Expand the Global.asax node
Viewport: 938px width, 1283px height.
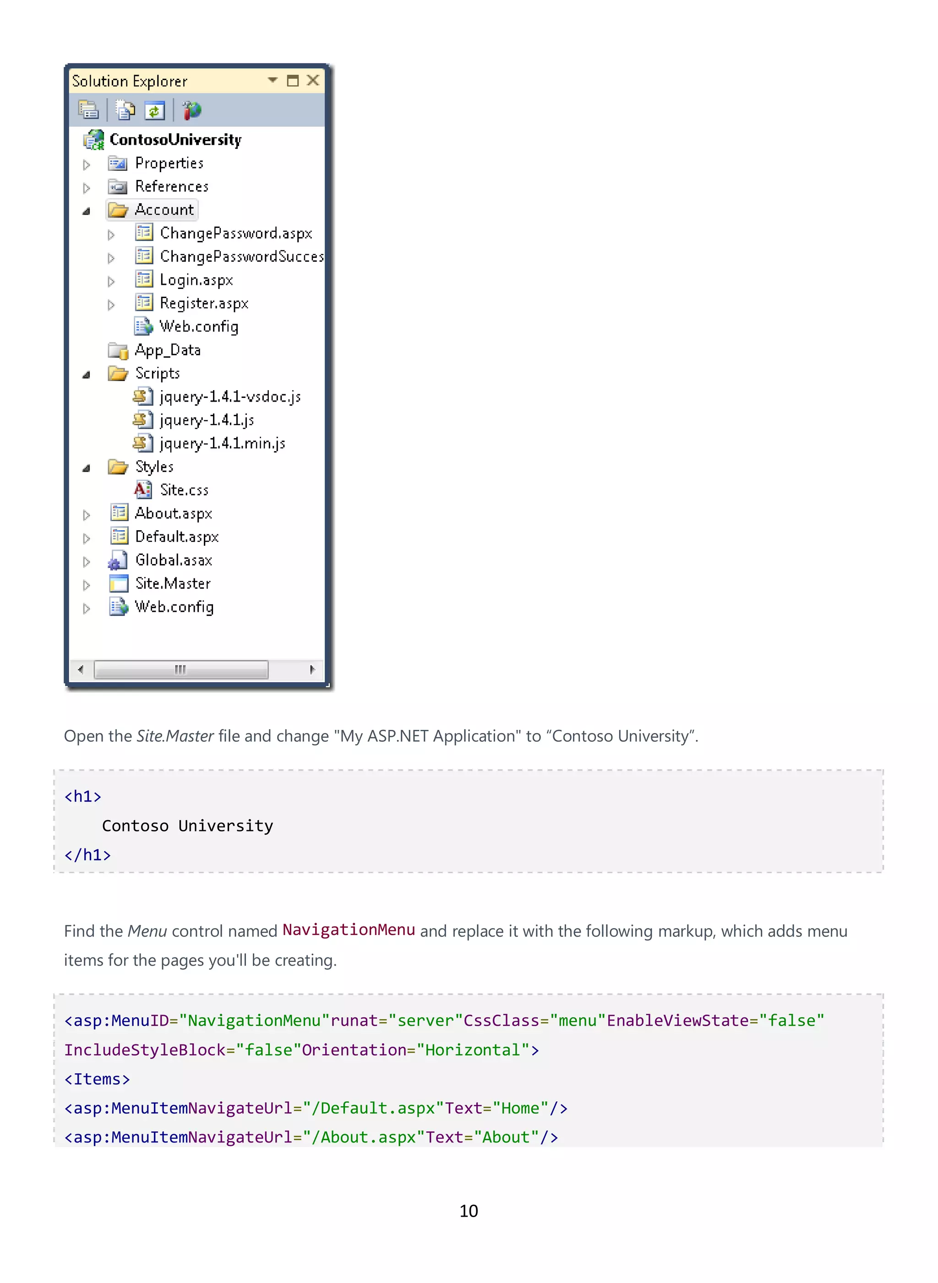click(86, 561)
